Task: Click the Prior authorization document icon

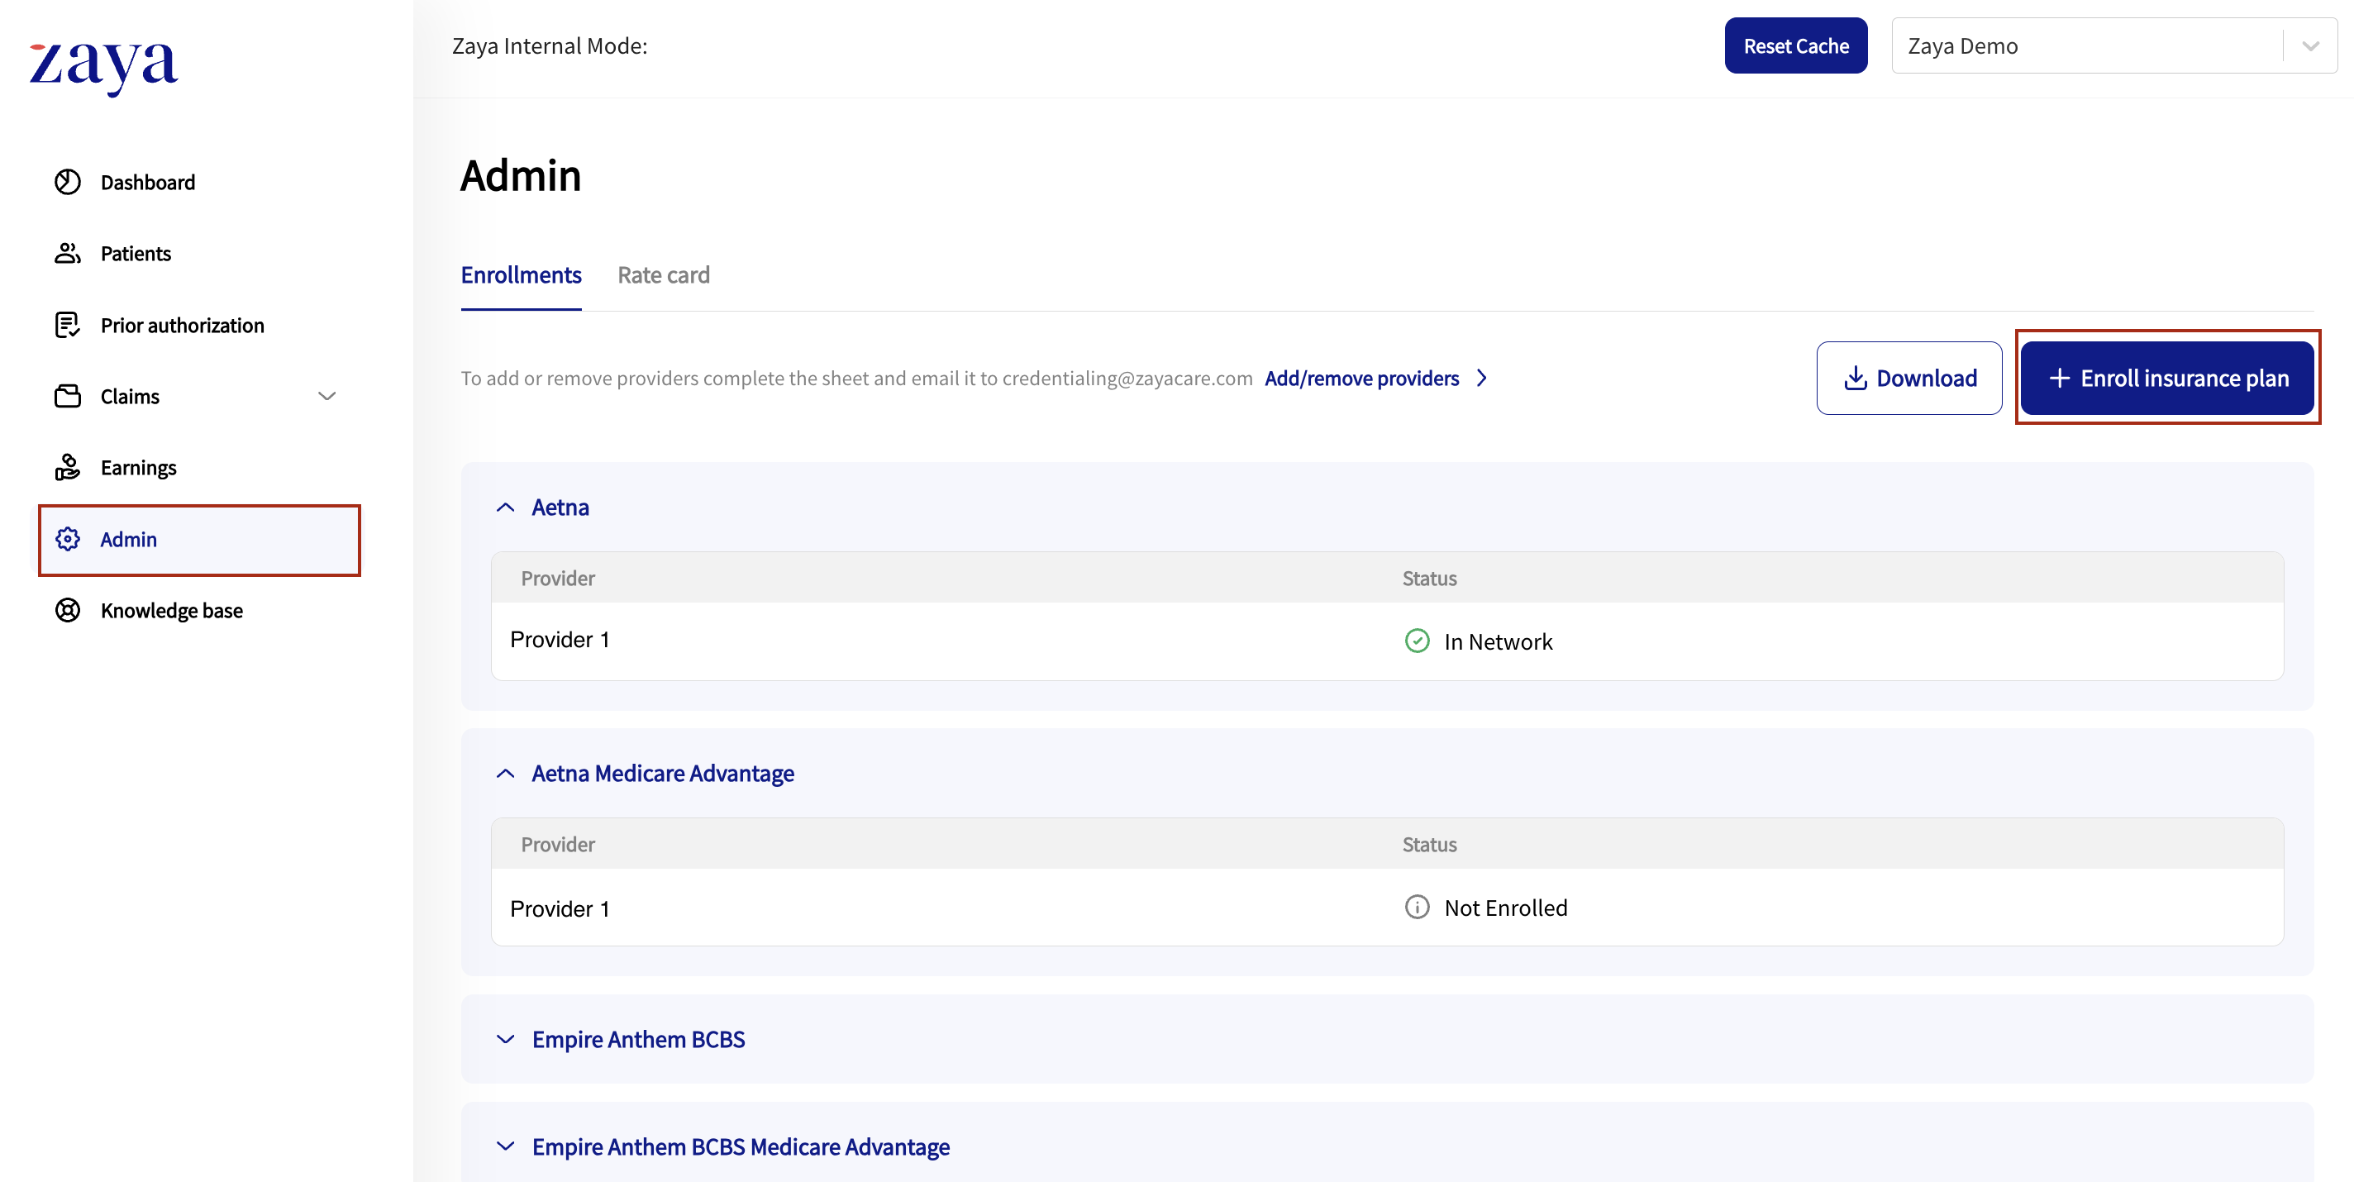Action: point(68,325)
